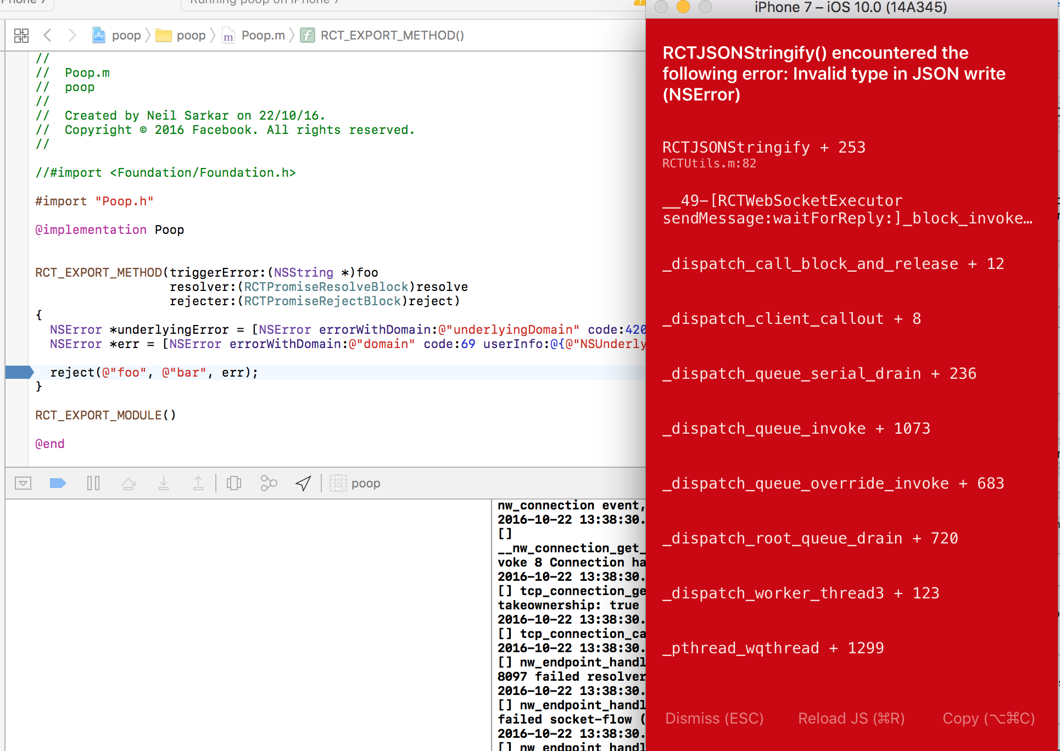Click the breakpoint marker beside reject line
The width and height of the screenshot is (1060, 751).
coord(19,372)
